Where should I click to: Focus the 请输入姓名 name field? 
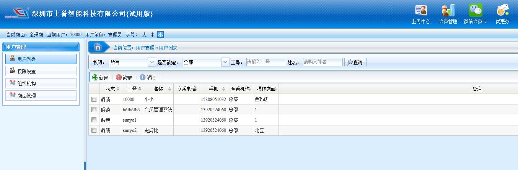323,62
